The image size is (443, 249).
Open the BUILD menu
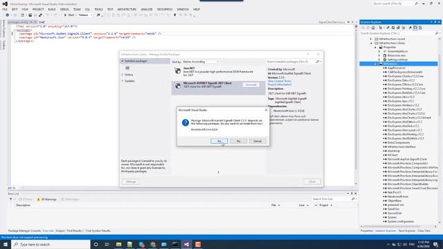pyautogui.click(x=52, y=9)
